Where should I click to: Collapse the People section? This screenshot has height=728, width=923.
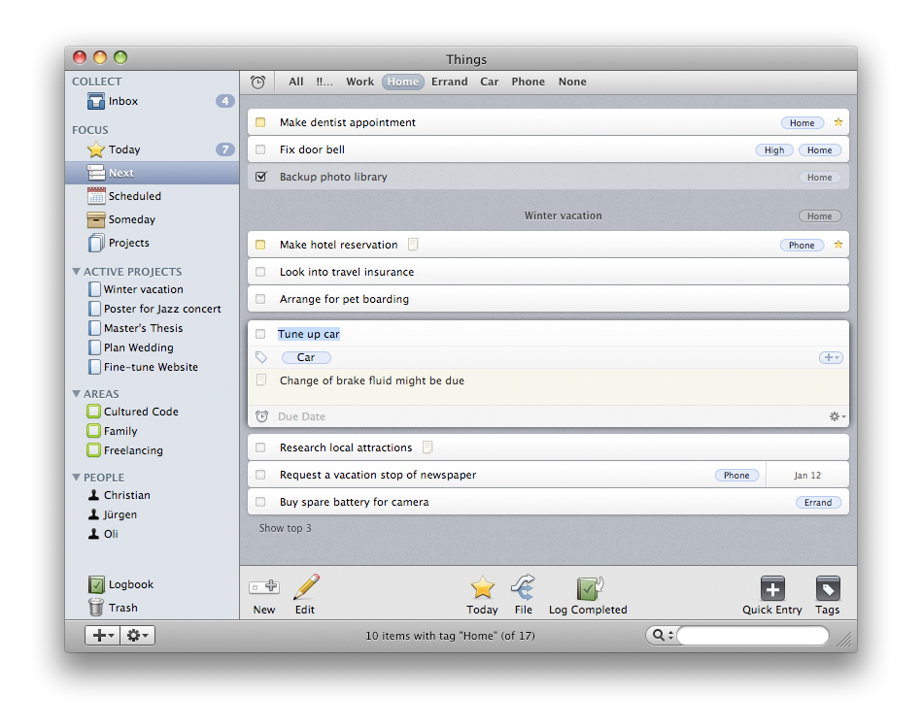76,478
